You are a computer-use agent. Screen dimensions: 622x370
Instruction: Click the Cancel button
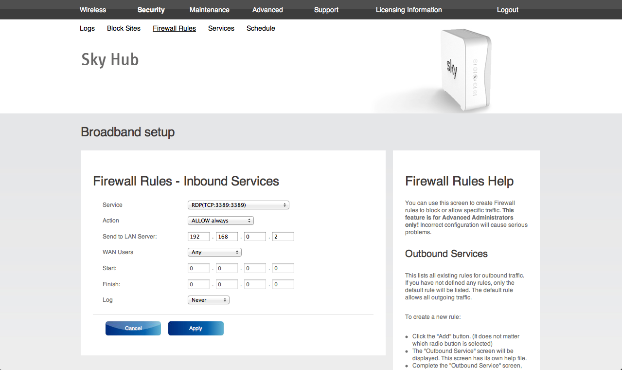(133, 328)
